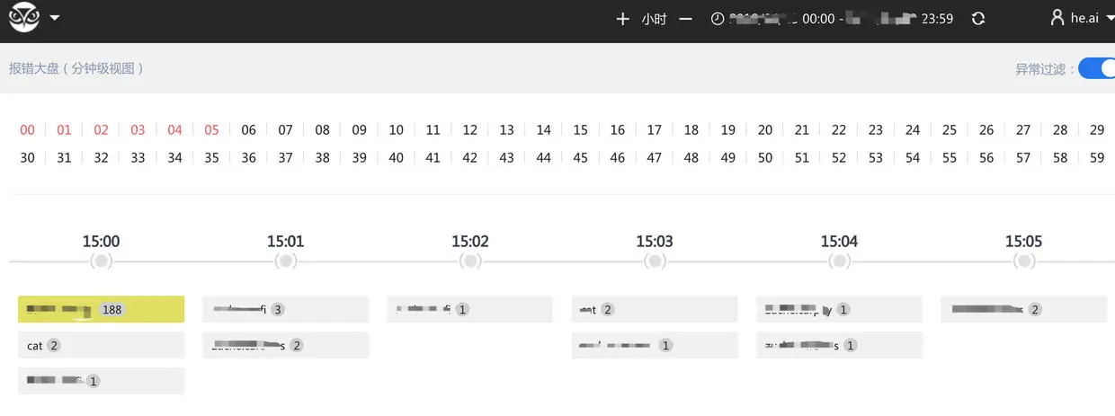Click the 15:02 timeline node
1115x416 pixels.
pos(470,261)
